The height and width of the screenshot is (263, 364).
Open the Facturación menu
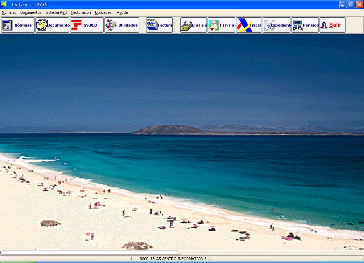pyautogui.click(x=81, y=12)
